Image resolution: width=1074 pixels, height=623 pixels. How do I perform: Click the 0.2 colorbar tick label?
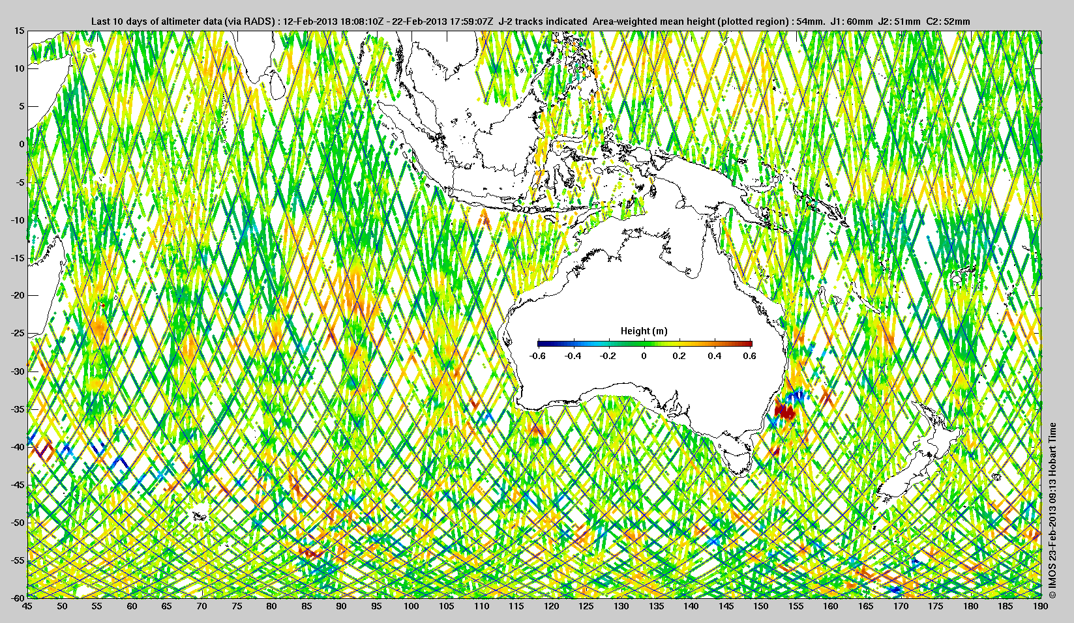pyautogui.click(x=679, y=356)
